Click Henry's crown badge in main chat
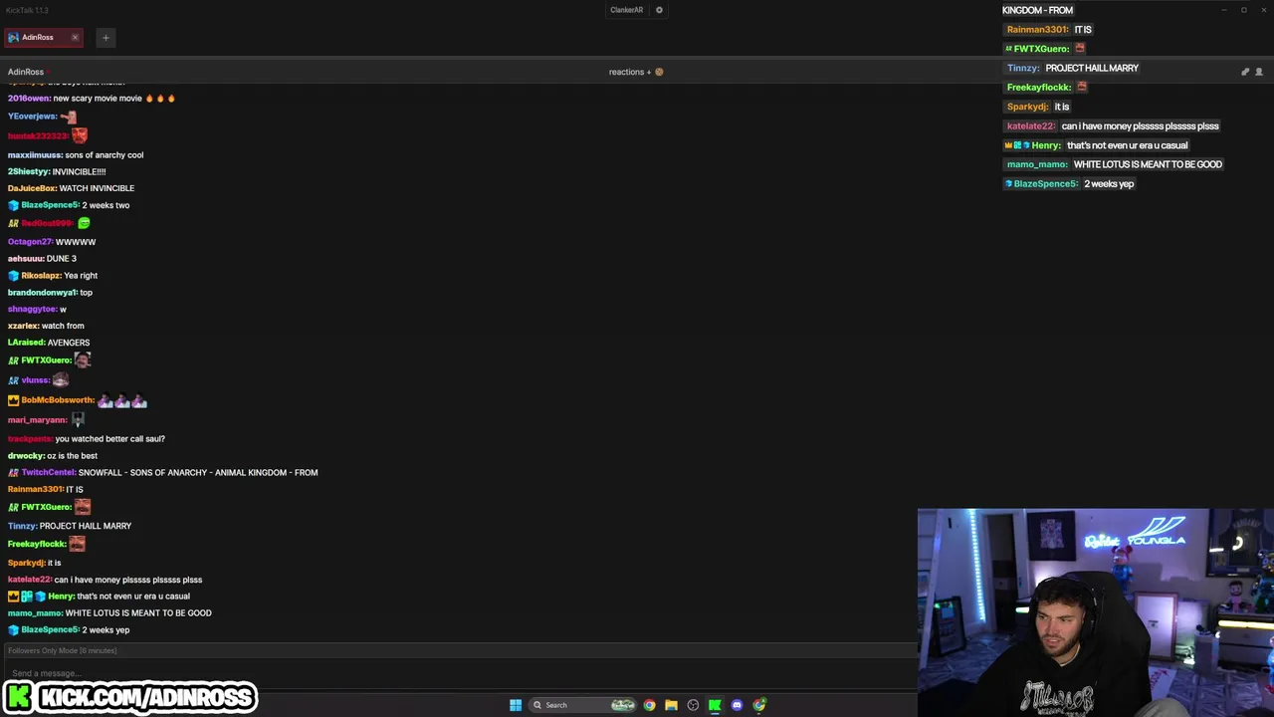The height and width of the screenshot is (717, 1274). [x=13, y=597]
